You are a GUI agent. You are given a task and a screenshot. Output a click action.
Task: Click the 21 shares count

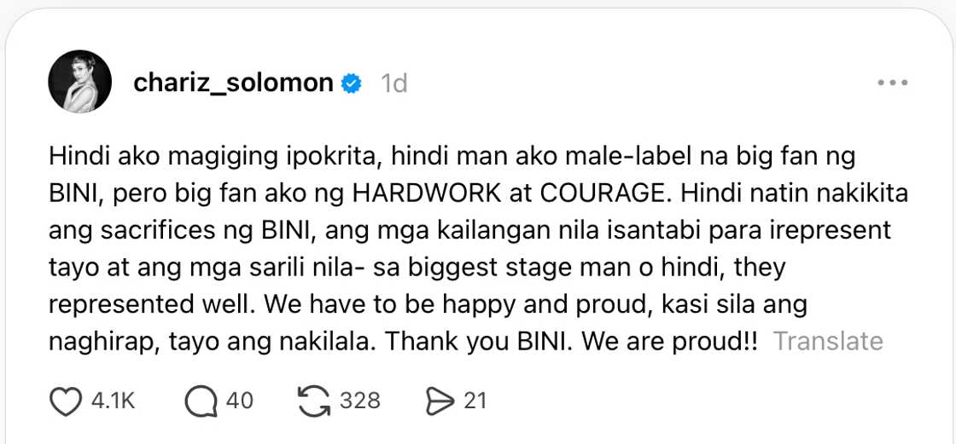475,401
